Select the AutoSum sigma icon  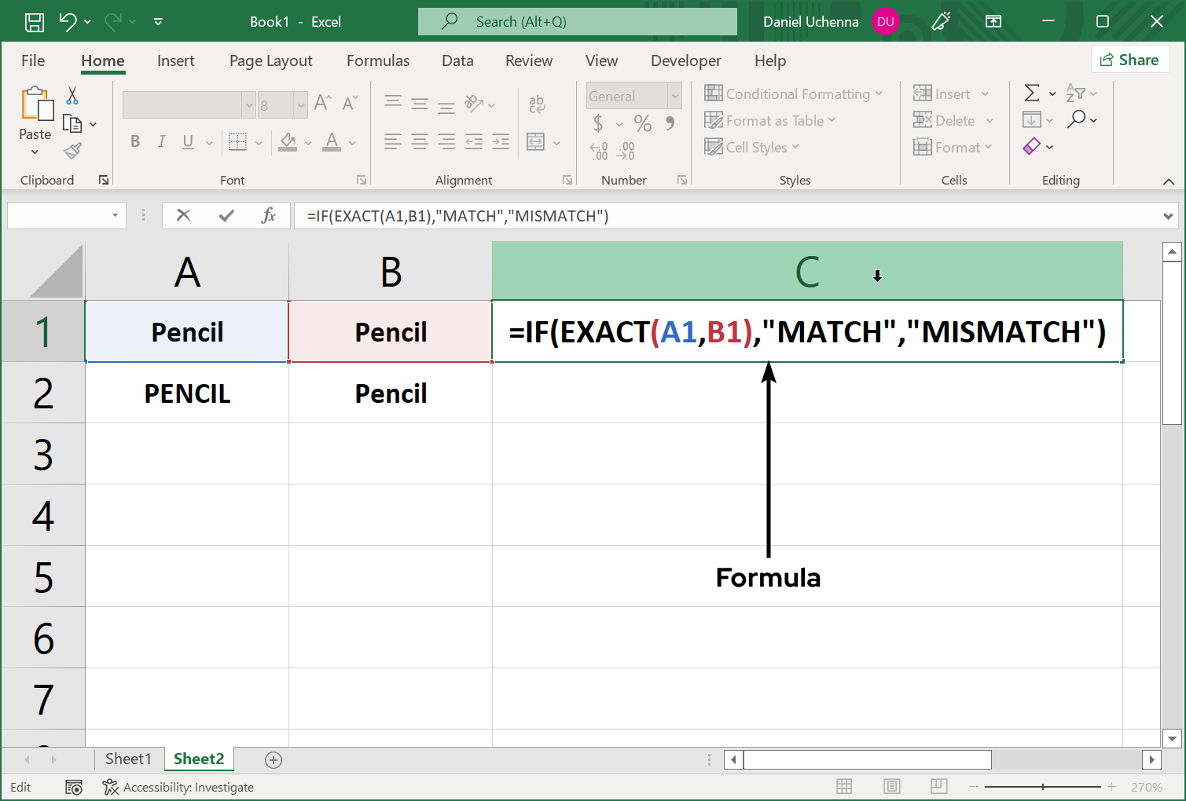(1032, 93)
